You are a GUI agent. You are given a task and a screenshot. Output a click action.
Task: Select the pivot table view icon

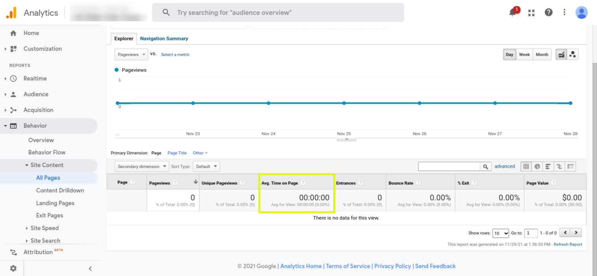(571, 167)
